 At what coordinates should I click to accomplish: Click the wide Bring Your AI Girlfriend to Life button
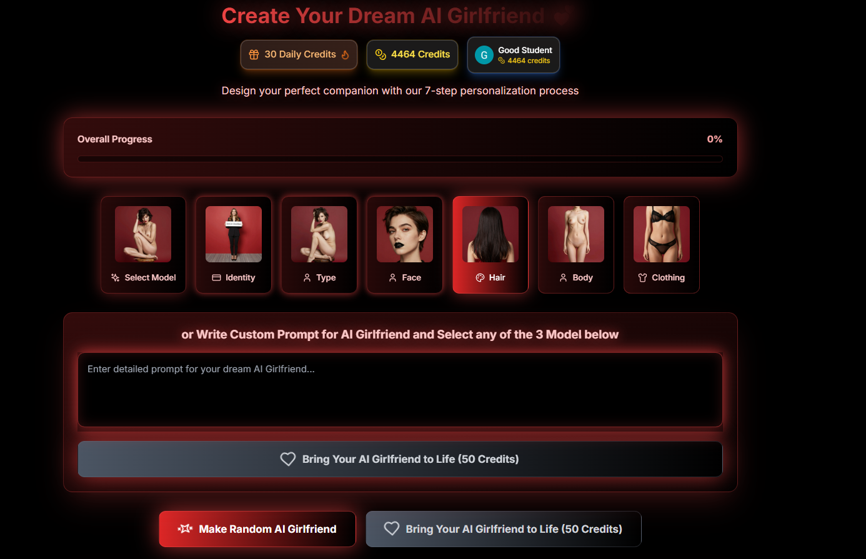point(401,459)
